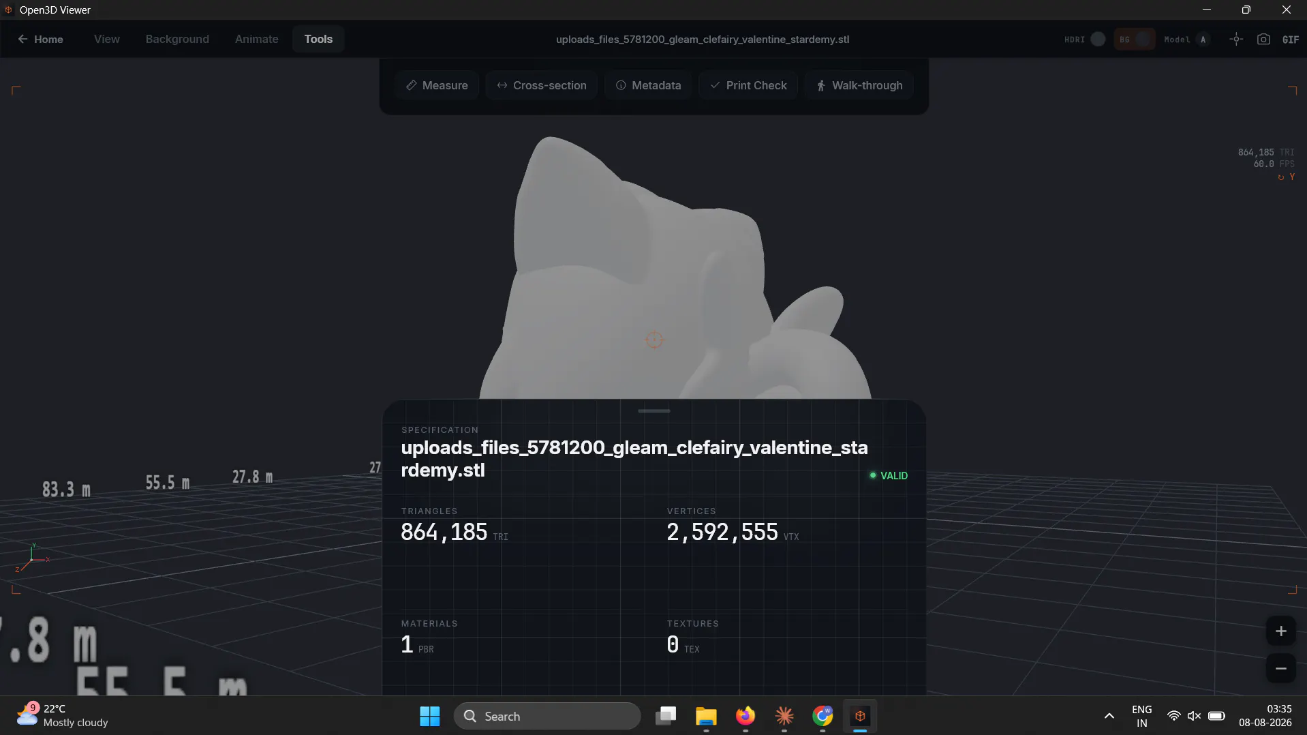Viewport: 1307px width, 735px height.
Task: Click the ENG IN language indicator
Action: pos(1141,716)
